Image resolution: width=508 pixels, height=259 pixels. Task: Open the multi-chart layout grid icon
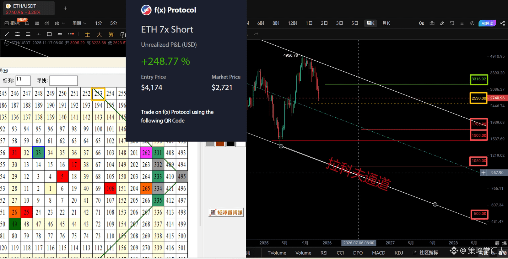pyautogui.click(x=37, y=23)
